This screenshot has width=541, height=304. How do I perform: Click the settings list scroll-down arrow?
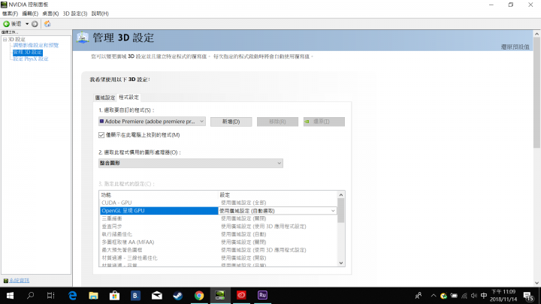point(341,263)
